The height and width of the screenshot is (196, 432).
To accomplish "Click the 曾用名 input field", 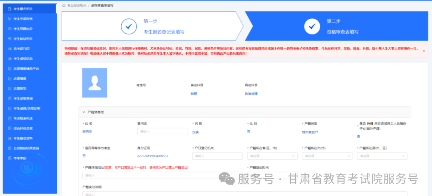I will (162, 132).
